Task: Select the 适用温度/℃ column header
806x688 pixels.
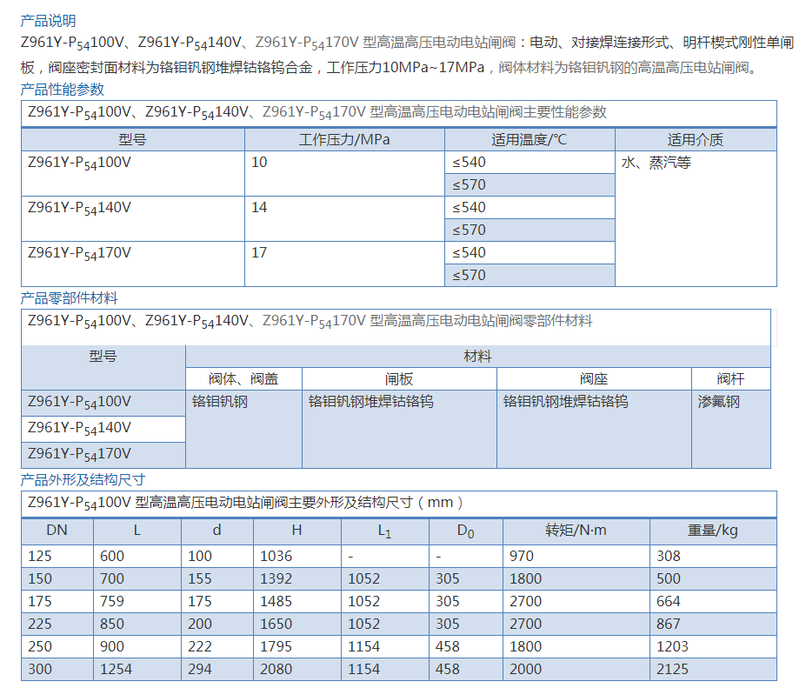Action: [x=529, y=140]
